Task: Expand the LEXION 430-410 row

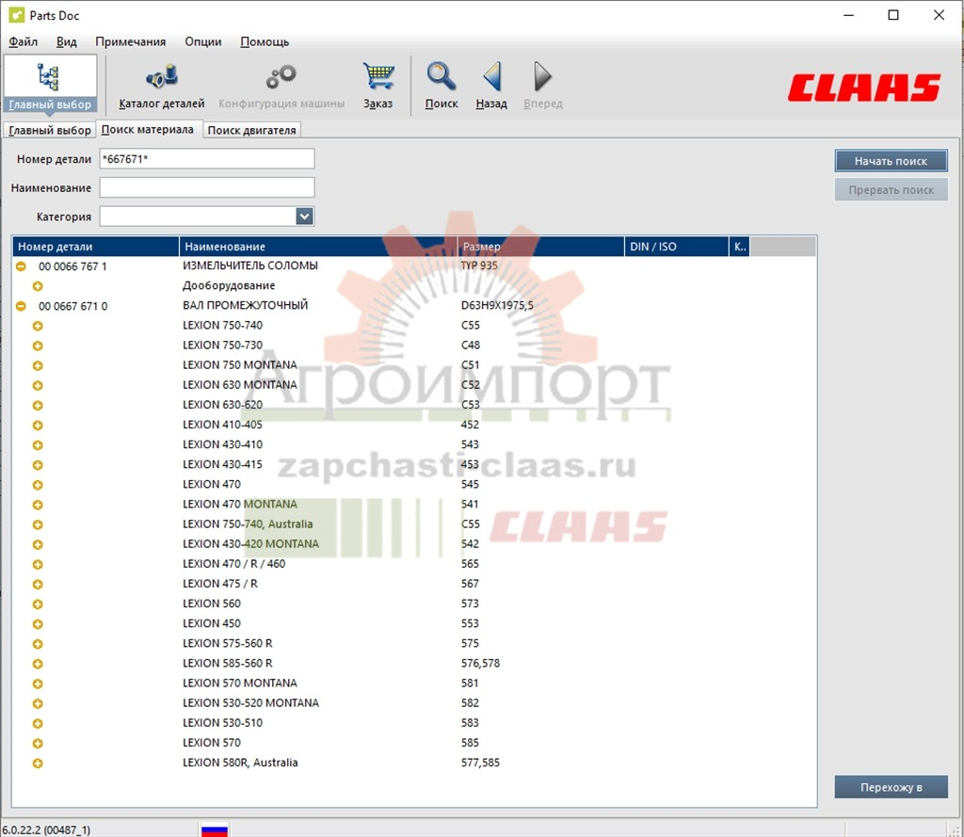Action: coord(38,444)
